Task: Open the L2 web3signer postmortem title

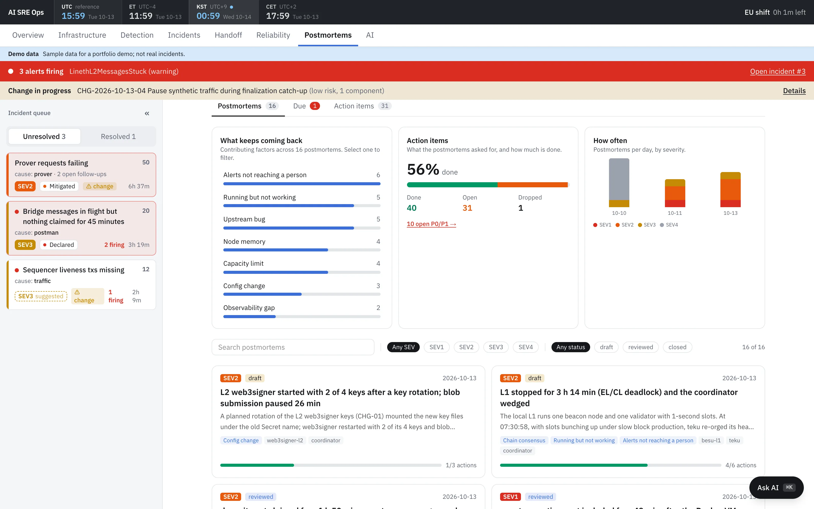Action: [x=340, y=398]
